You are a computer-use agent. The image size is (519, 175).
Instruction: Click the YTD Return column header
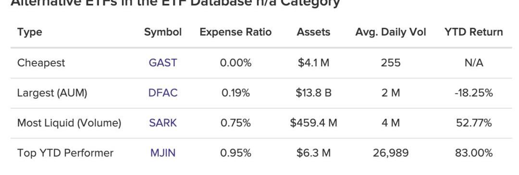[x=474, y=32]
